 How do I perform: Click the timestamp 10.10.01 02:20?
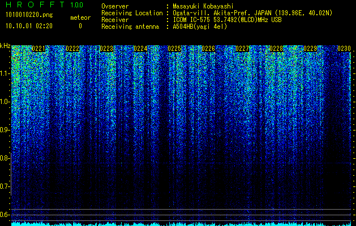coord(29,26)
